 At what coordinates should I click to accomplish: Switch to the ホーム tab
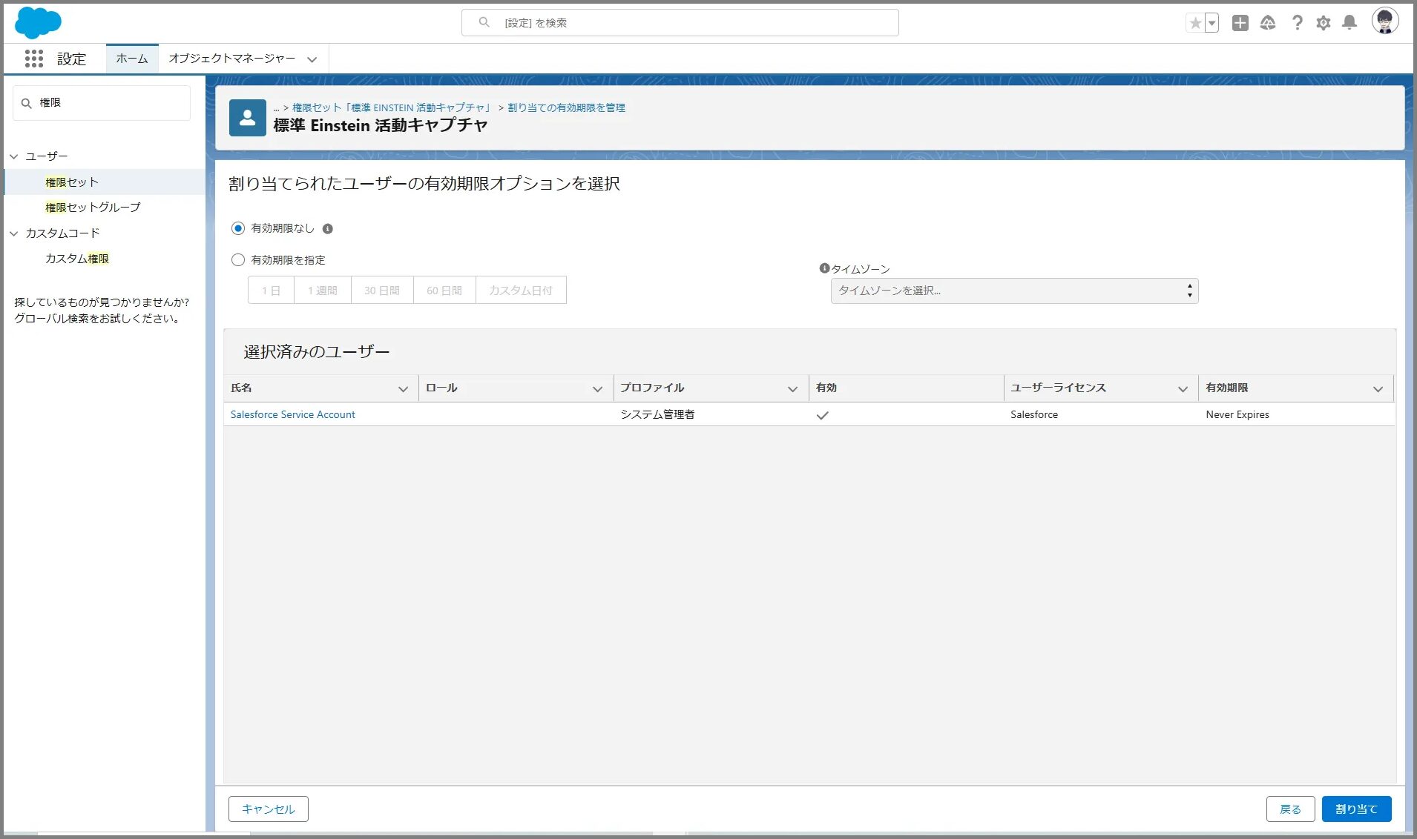132,59
